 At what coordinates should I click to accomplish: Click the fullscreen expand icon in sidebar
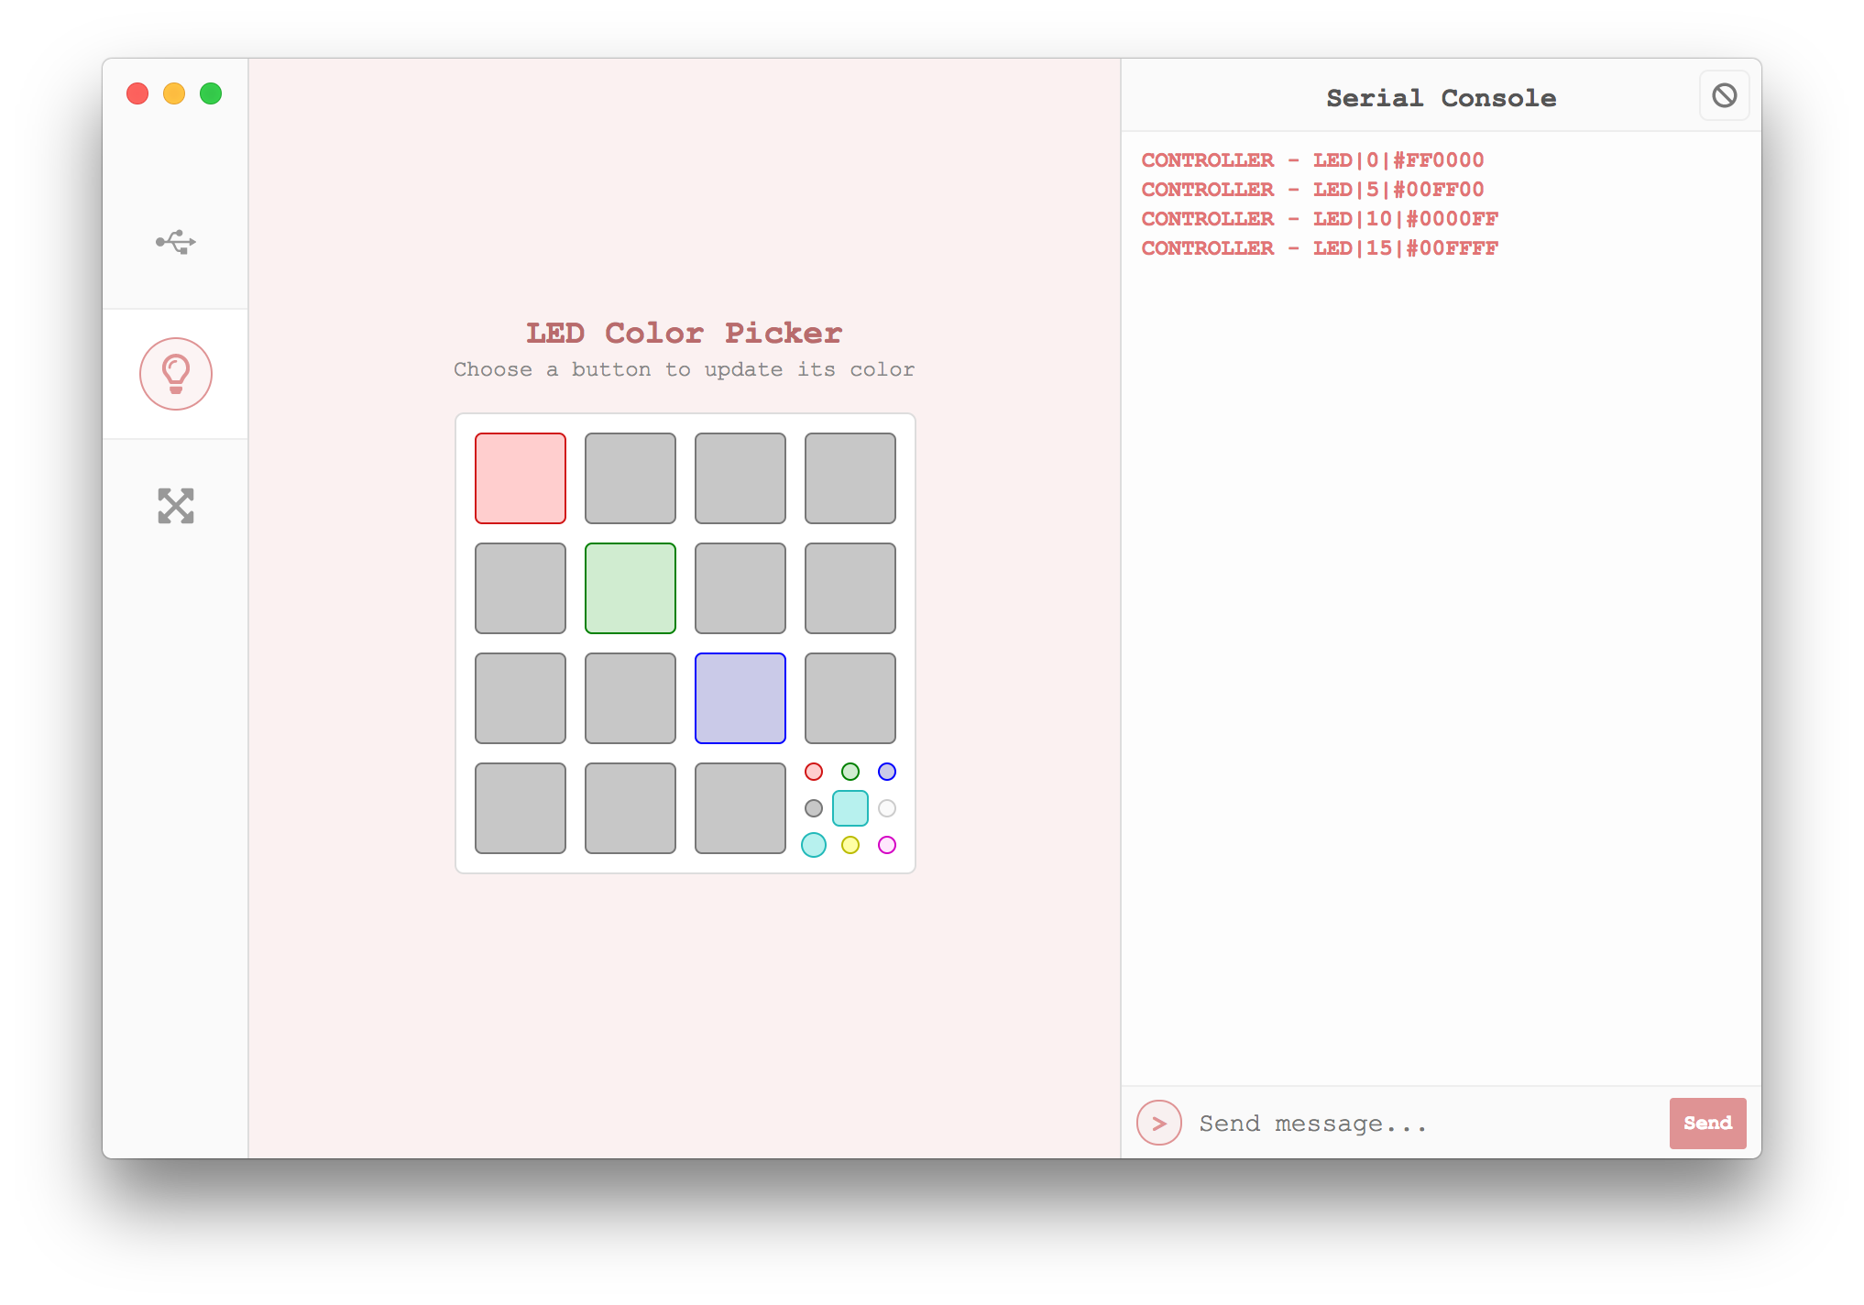tap(176, 506)
